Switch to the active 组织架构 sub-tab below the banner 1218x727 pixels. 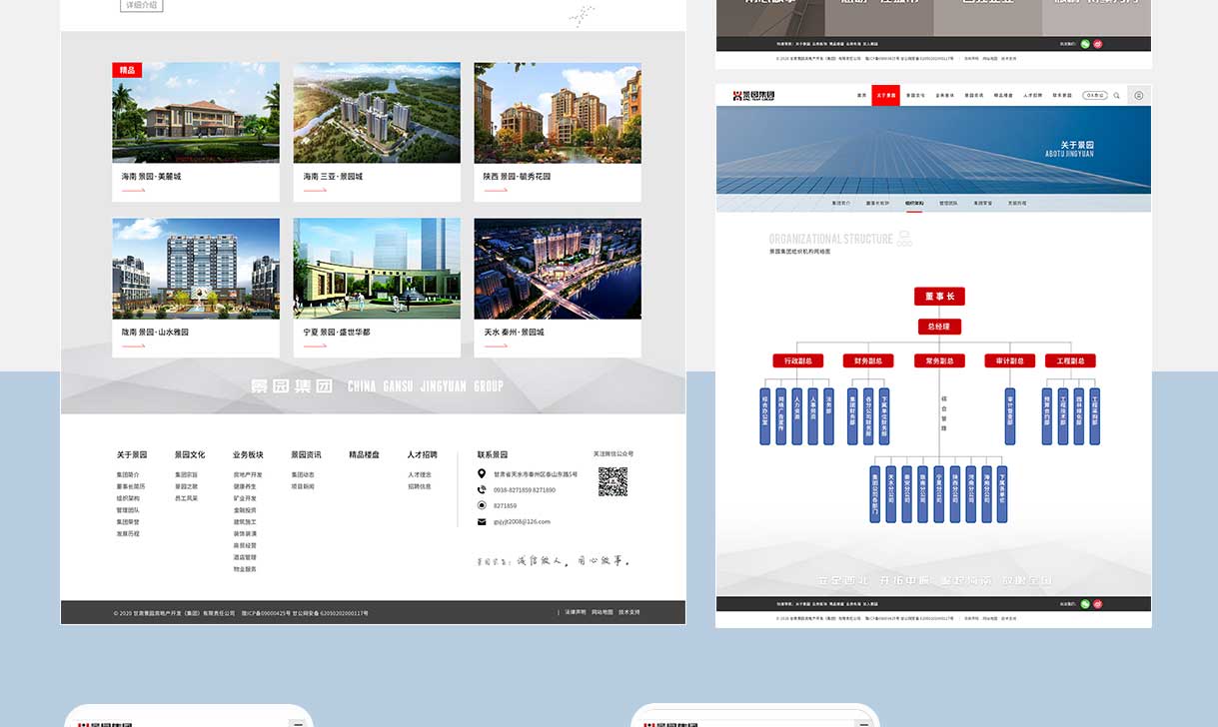pyautogui.click(x=914, y=203)
